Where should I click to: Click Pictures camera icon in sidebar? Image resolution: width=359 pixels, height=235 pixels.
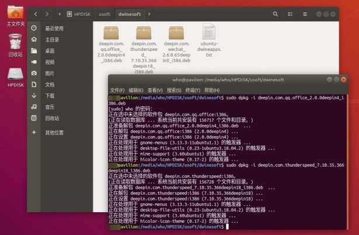click(x=34, y=73)
